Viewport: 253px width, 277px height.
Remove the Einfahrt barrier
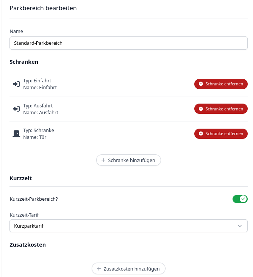(221, 84)
